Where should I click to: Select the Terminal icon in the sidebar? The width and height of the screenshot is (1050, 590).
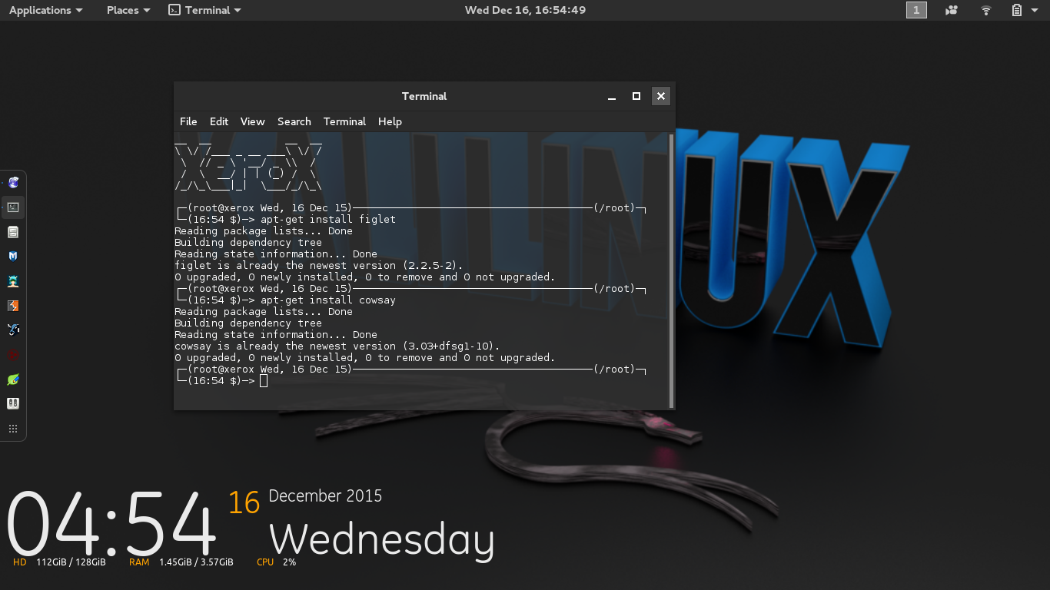[13, 207]
